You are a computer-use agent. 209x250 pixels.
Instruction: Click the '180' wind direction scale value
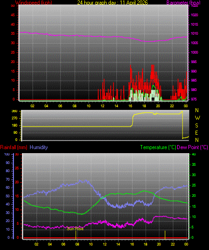pos(14,126)
